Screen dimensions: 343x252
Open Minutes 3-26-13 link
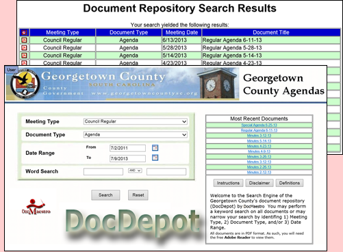pyautogui.click(x=259, y=157)
